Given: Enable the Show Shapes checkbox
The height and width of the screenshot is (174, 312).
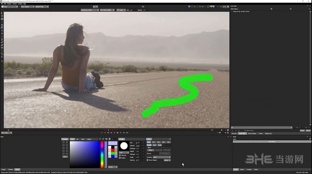Looking at the screenshot, I should [147, 160].
